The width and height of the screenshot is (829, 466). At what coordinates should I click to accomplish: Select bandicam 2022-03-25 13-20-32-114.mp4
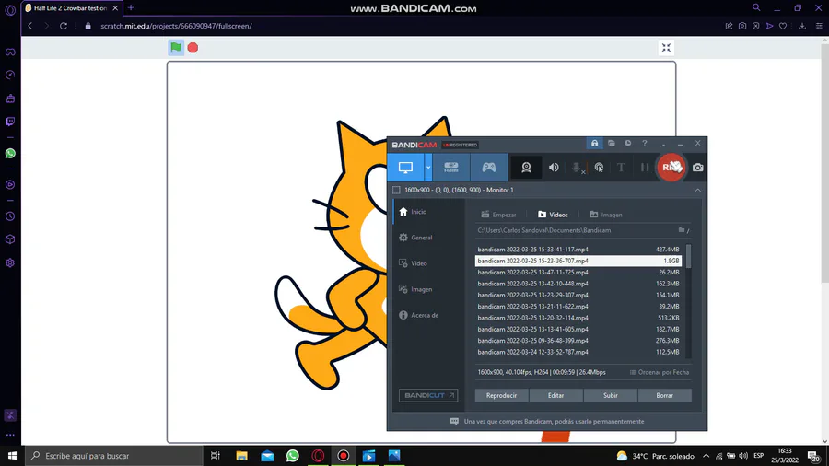pyautogui.click(x=578, y=318)
